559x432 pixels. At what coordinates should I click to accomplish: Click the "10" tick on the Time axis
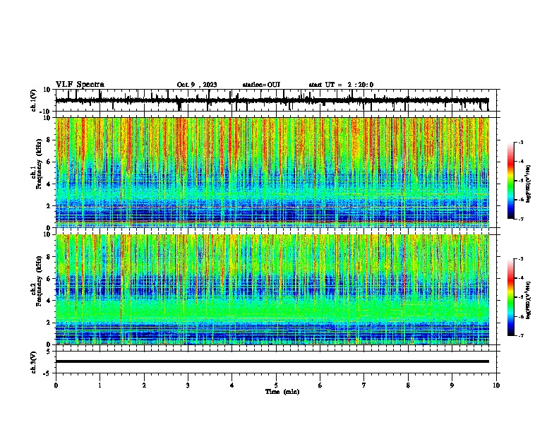[496, 385]
